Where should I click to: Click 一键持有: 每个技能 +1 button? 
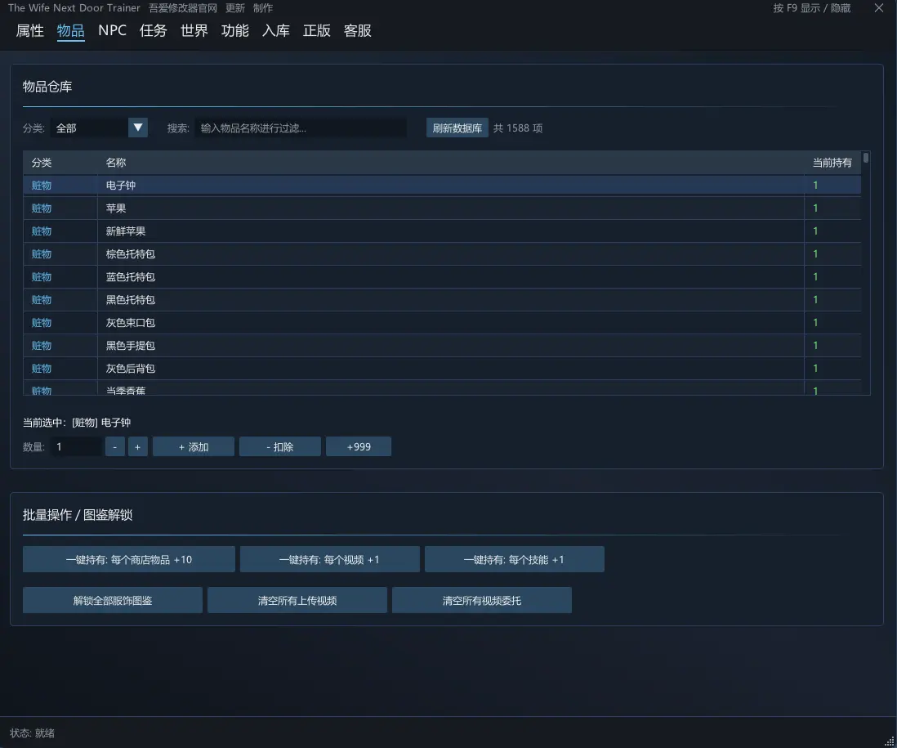tap(515, 559)
